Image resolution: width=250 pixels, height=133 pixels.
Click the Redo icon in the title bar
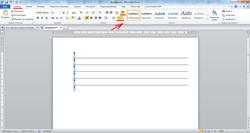coord(16,2)
